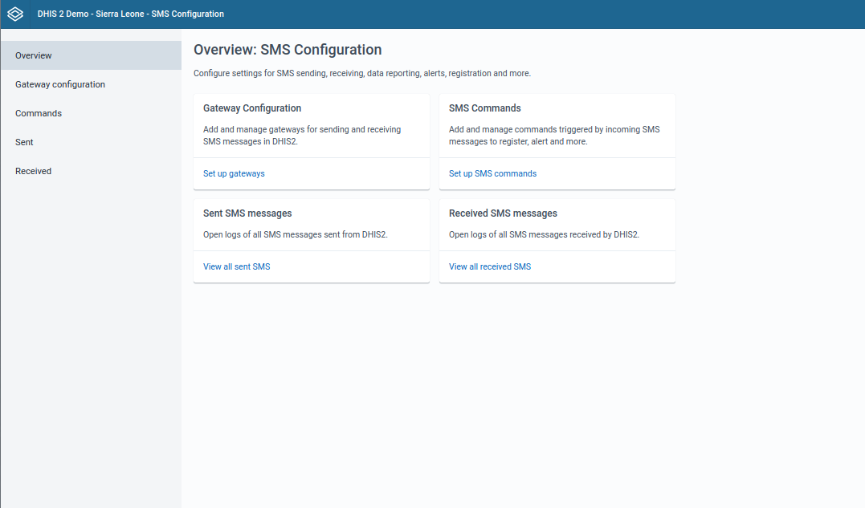This screenshot has height=508, width=865.
Task: Click the Gateway Configuration card heading
Action: (252, 108)
